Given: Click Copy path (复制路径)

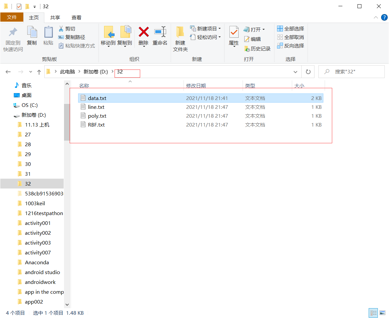Looking at the screenshot, I should (72, 37).
